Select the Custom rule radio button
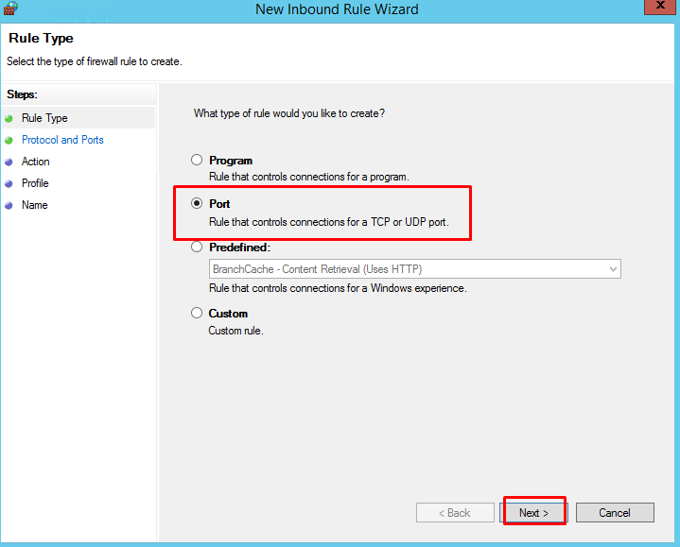The width and height of the screenshot is (680, 547). (x=197, y=313)
